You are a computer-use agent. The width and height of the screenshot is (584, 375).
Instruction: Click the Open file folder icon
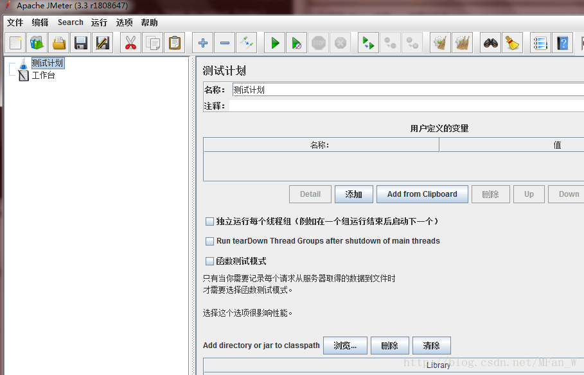pyautogui.click(x=59, y=43)
